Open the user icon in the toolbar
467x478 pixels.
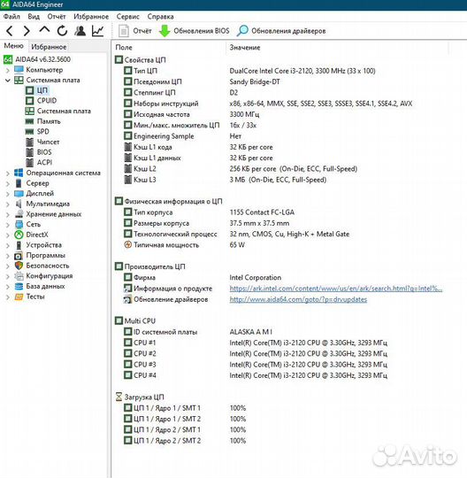pyautogui.click(x=80, y=31)
